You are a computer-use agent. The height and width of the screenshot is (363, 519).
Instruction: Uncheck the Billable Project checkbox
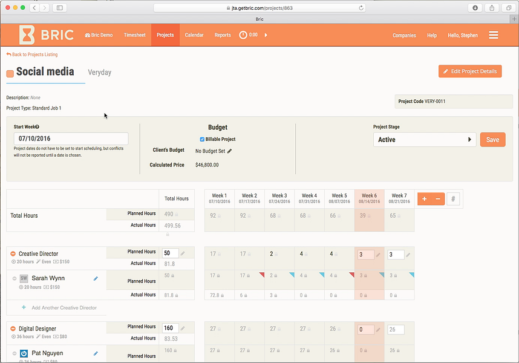tap(202, 139)
